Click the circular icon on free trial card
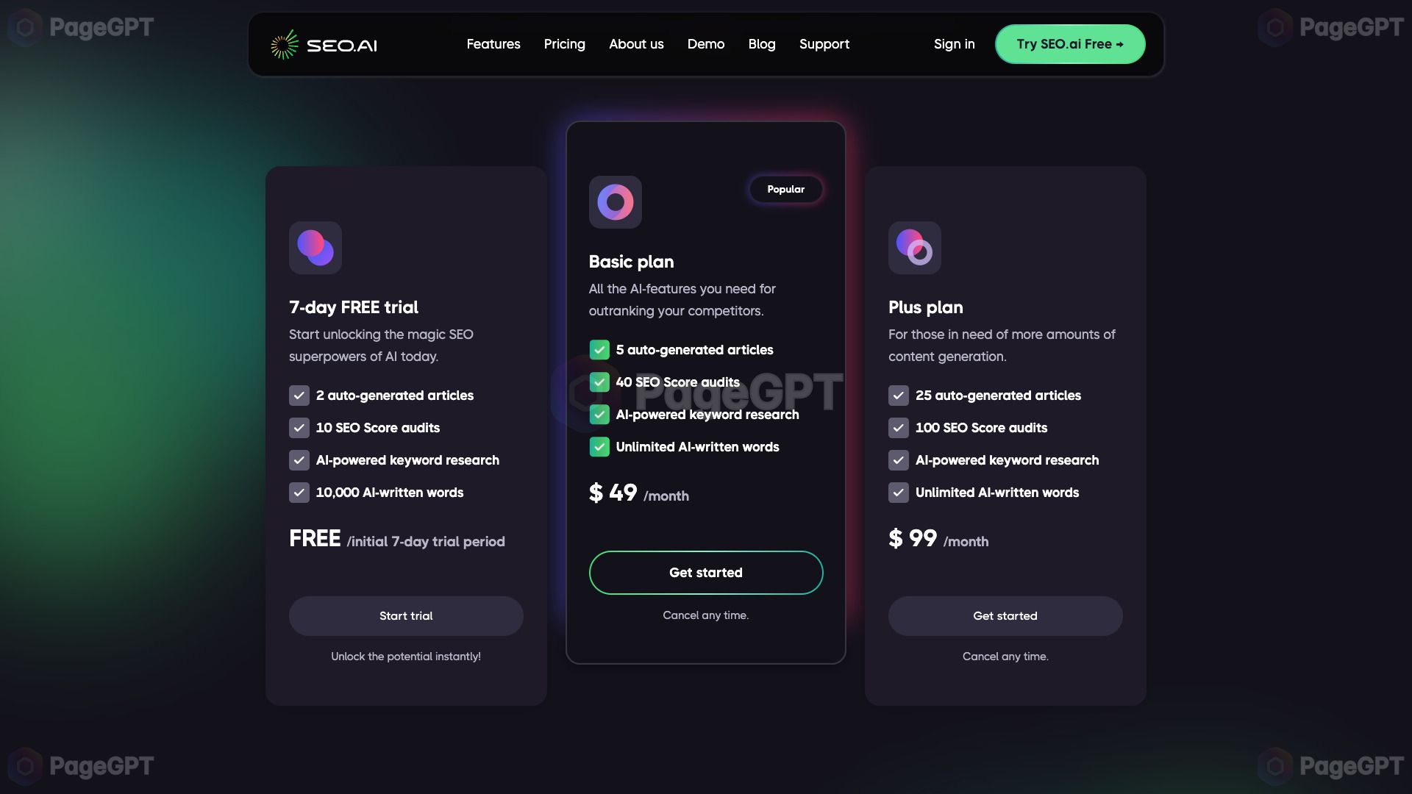The width and height of the screenshot is (1412, 794). [x=315, y=247]
